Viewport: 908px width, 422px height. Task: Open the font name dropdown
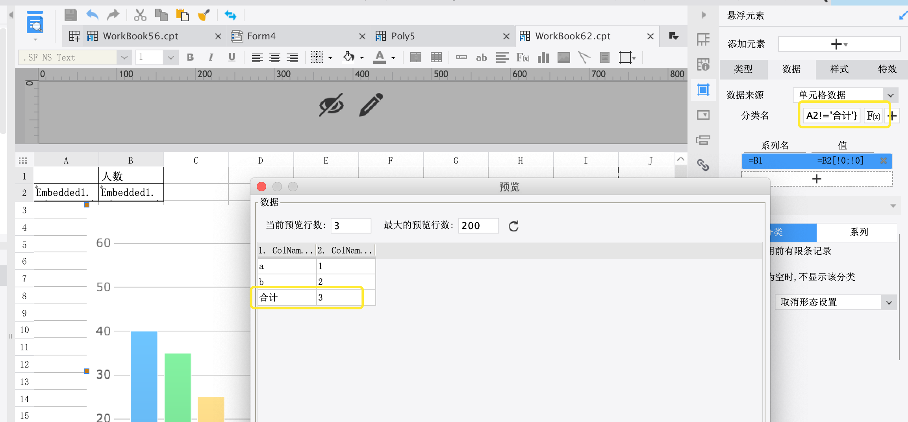124,57
